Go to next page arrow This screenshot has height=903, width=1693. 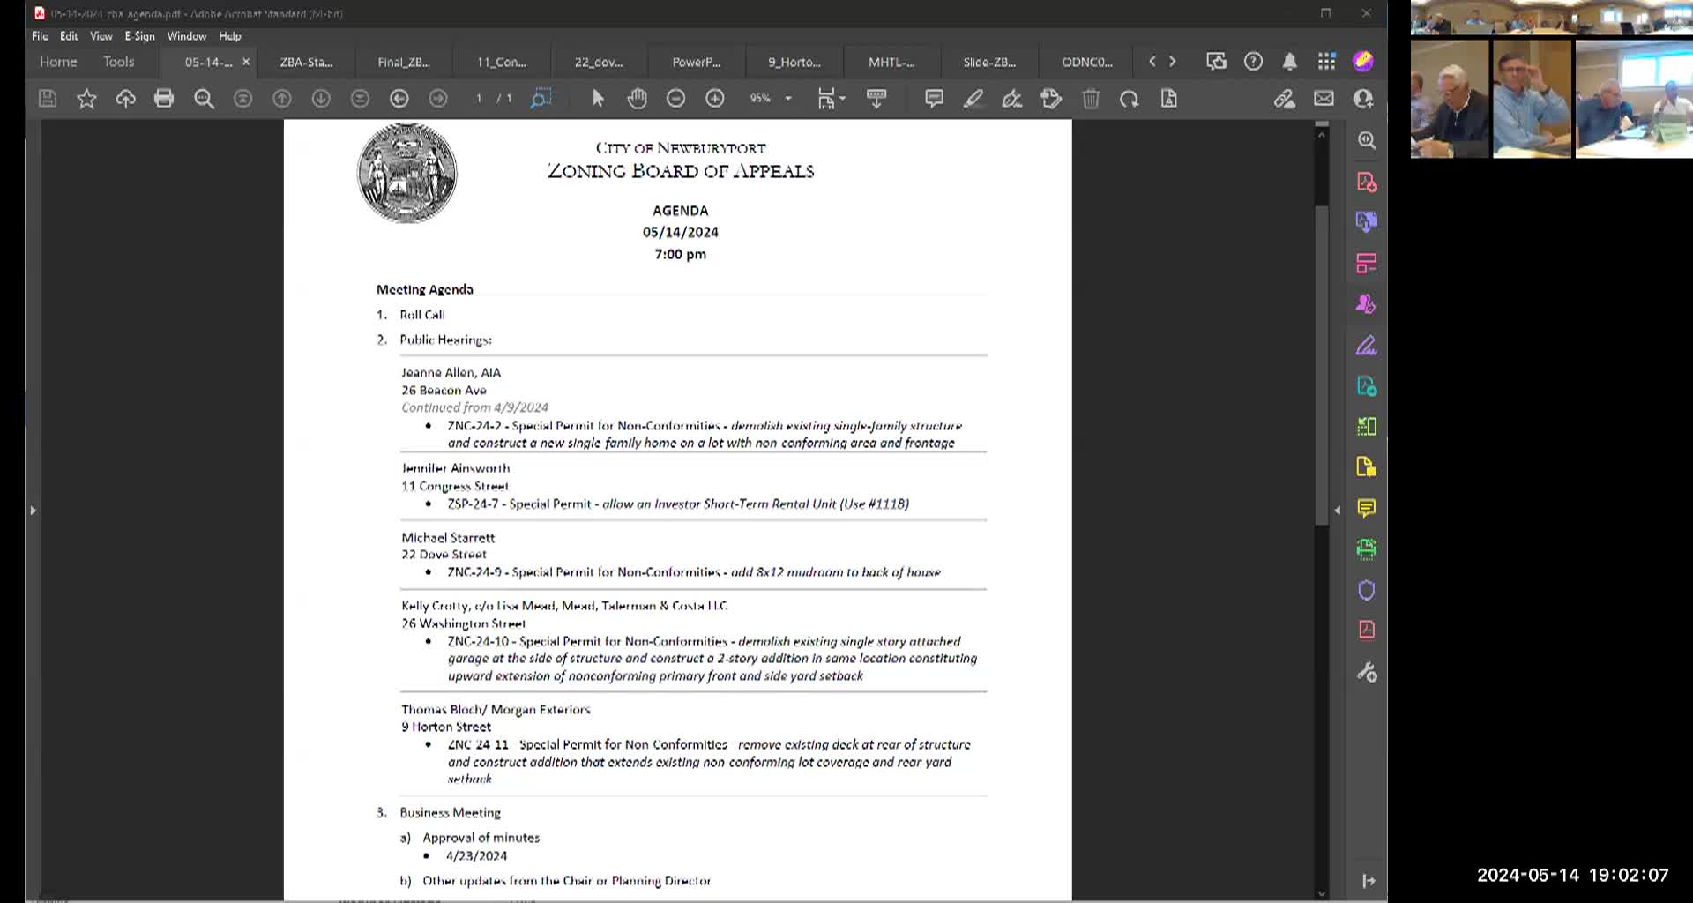321,99
